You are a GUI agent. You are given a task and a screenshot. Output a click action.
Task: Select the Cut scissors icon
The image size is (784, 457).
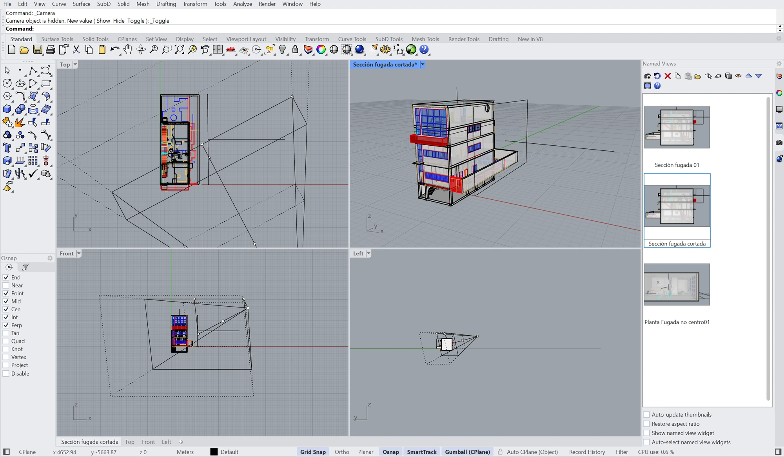pos(76,50)
